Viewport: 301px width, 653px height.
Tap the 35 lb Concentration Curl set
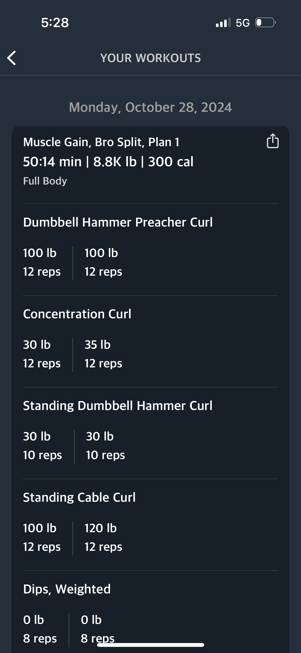coord(103,354)
